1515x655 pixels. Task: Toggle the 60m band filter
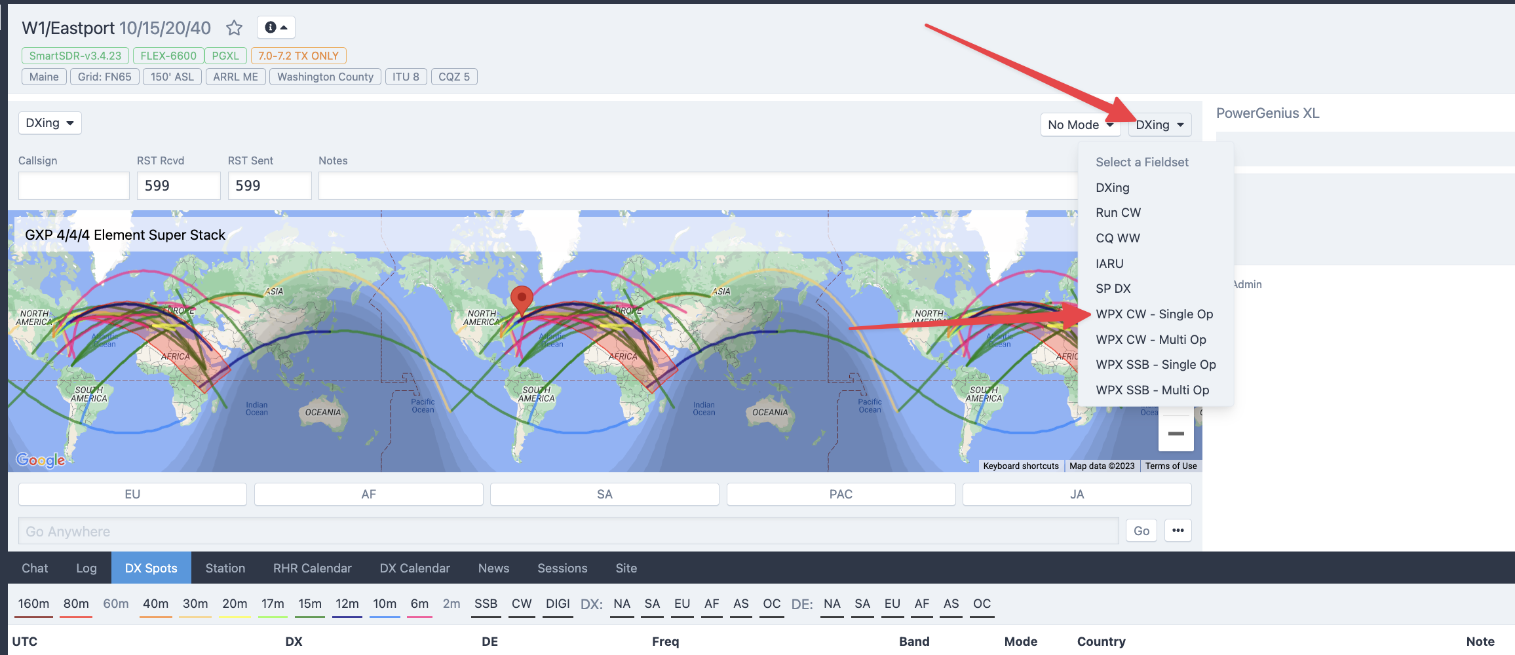(116, 604)
